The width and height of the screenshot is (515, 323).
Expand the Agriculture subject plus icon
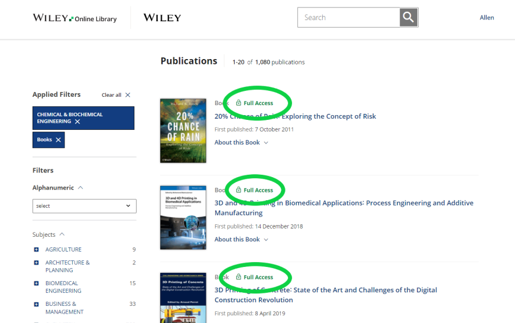pyautogui.click(x=37, y=250)
